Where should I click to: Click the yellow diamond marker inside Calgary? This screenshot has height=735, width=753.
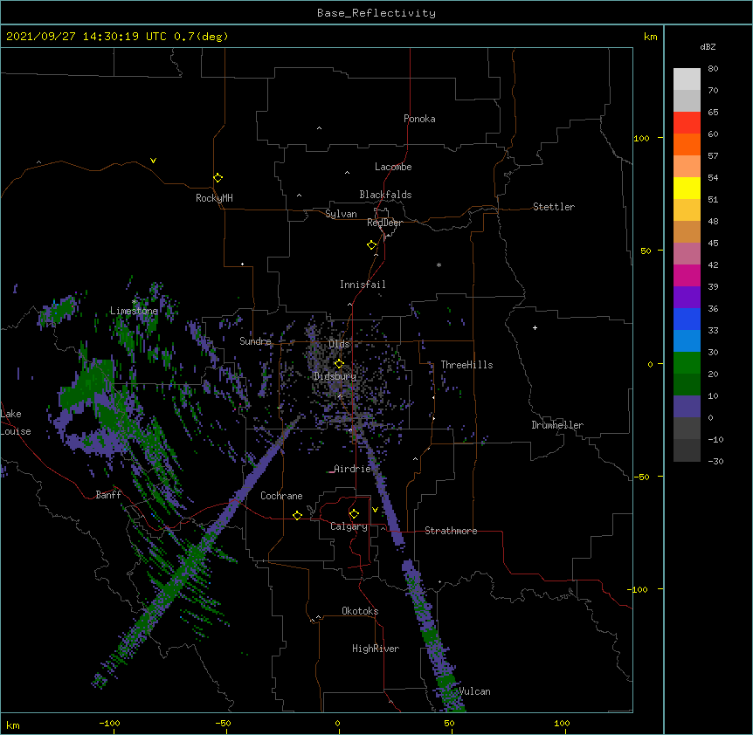354,514
